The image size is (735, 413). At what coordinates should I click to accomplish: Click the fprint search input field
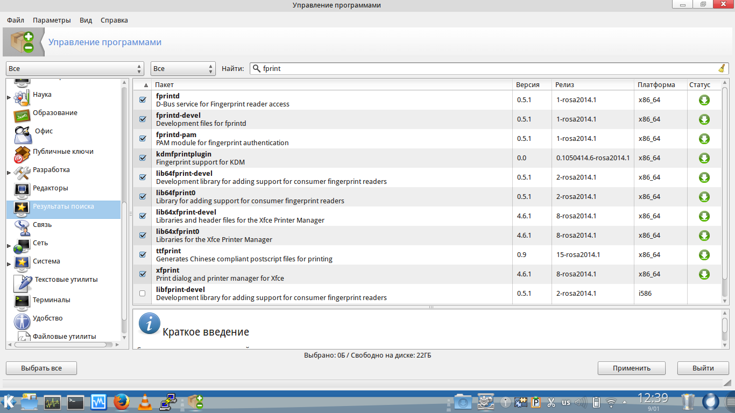(484, 69)
